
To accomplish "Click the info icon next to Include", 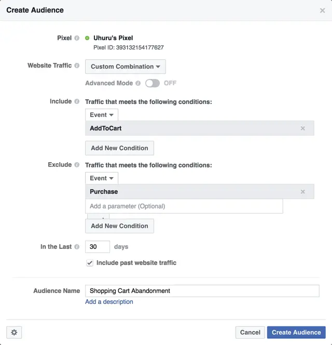I will [x=77, y=102].
